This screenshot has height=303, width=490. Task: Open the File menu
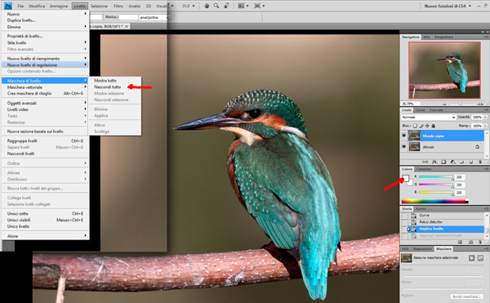[20, 6]
